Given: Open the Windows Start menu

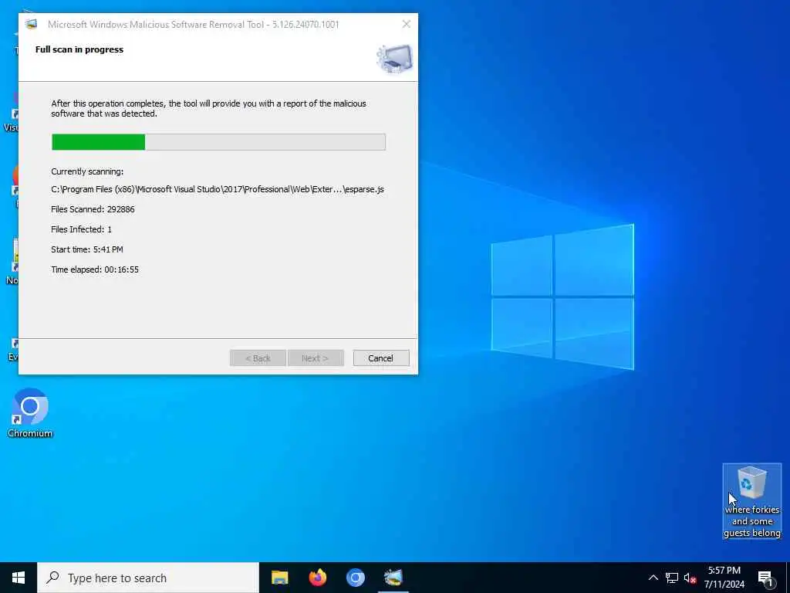Looking at the screenshot, I should 19,578.
